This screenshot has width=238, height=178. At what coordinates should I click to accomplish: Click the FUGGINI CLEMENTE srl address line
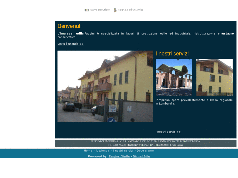click(x=145, y=141)
